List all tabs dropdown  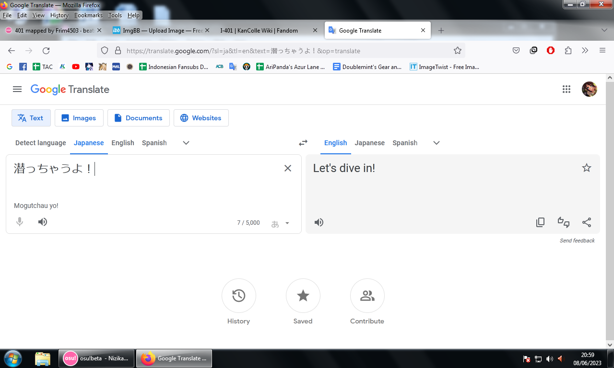pos(604,30)
